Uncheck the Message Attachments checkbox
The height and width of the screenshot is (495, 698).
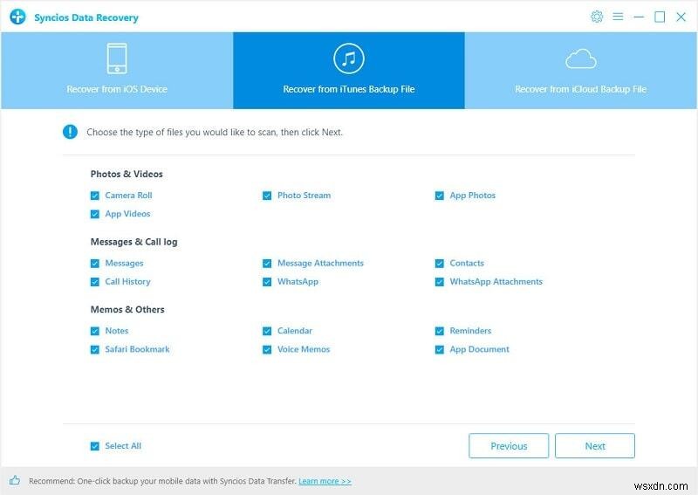coord(267,264)
